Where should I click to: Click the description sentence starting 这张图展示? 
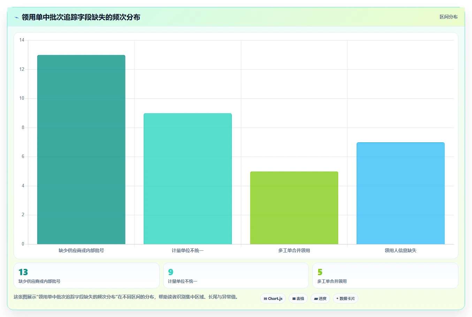point(126,297)
